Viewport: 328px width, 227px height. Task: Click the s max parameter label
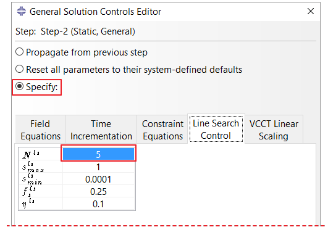pyautogui.click(x=33, y=167)
